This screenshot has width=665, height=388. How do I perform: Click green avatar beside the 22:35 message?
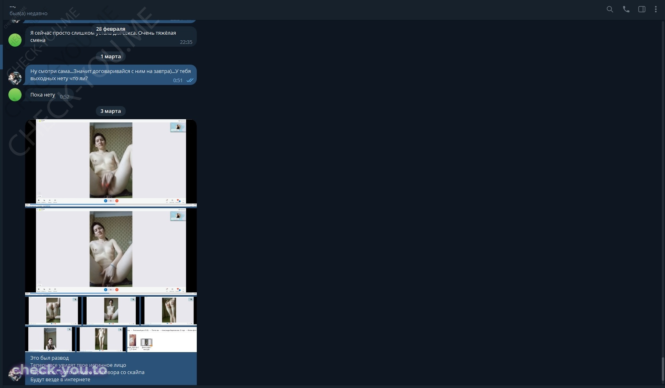[15, 40]
